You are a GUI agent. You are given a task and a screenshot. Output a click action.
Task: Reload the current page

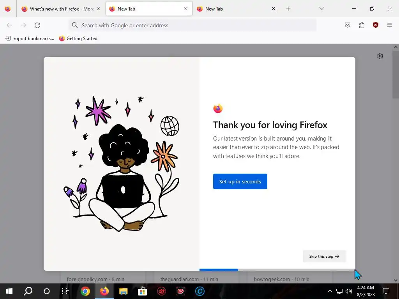coord(37,25)
